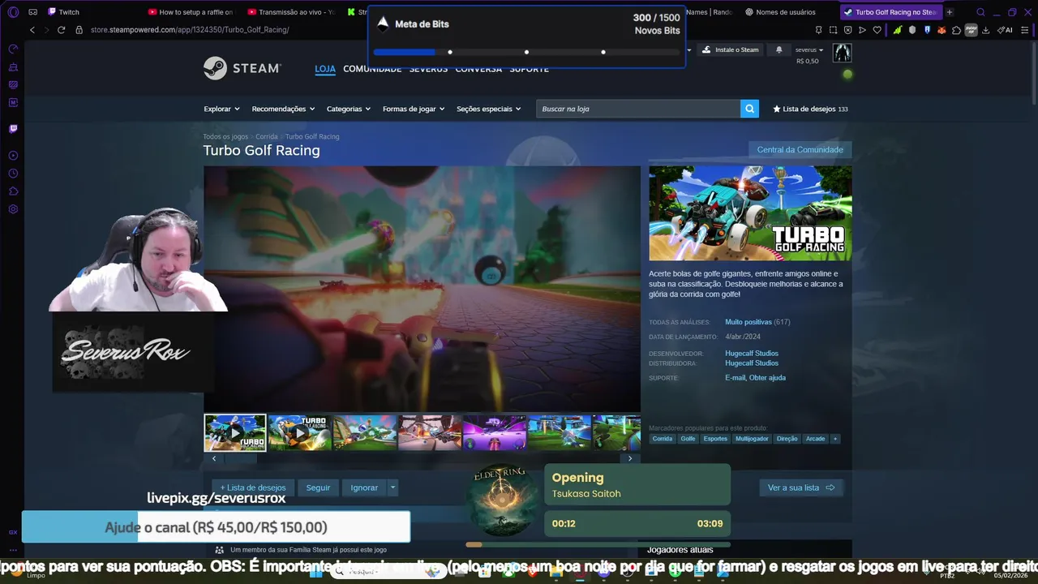Open the extensions puzzle icon in toolbar
Screen dimensions: 1038x584
pyautogui.click(x=956, y=30)
